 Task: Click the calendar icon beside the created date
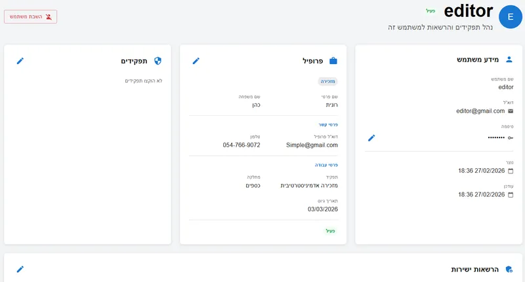click(511, 171)
